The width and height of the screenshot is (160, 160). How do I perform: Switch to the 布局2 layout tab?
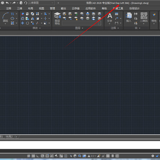[x=9, y=137]
